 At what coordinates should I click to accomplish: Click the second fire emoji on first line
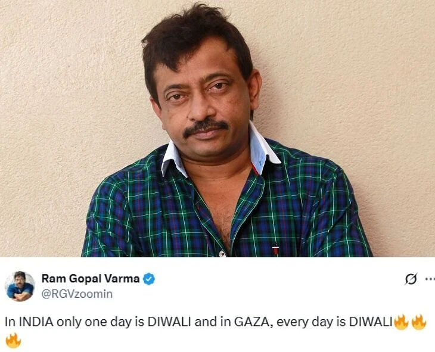pyautogui.click(x=419, y=322)
